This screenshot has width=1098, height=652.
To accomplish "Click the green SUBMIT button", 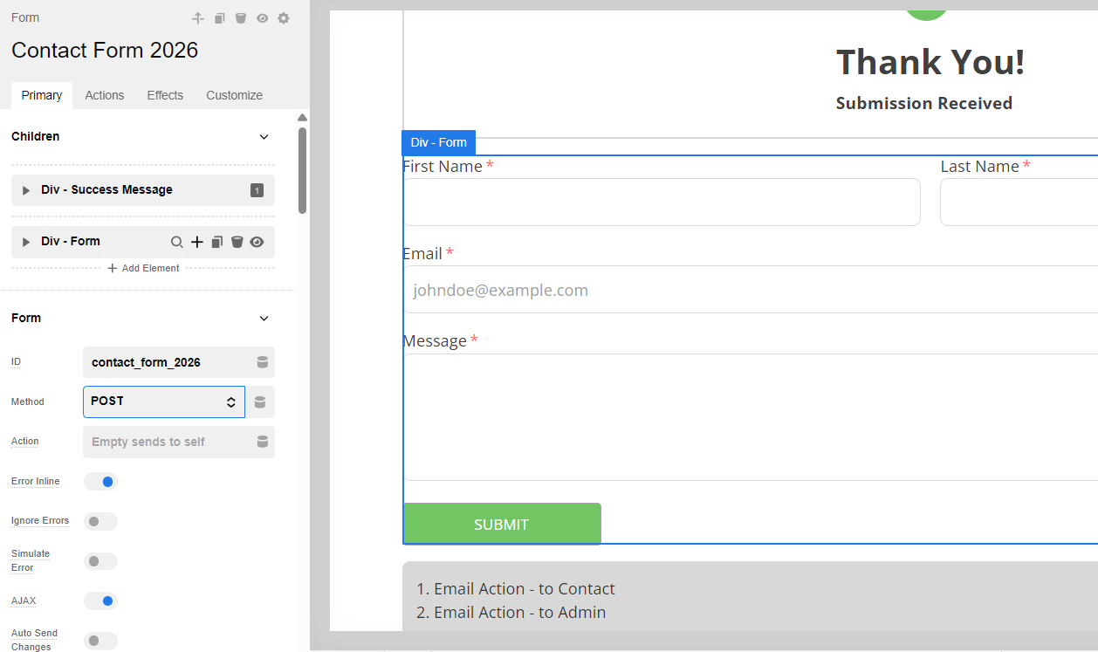I will (x=502, y=524).
